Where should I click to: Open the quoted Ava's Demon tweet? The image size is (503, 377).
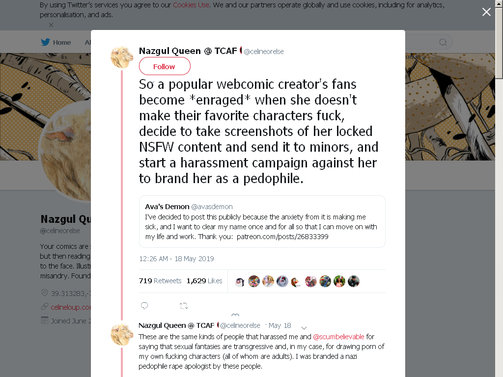262,221
